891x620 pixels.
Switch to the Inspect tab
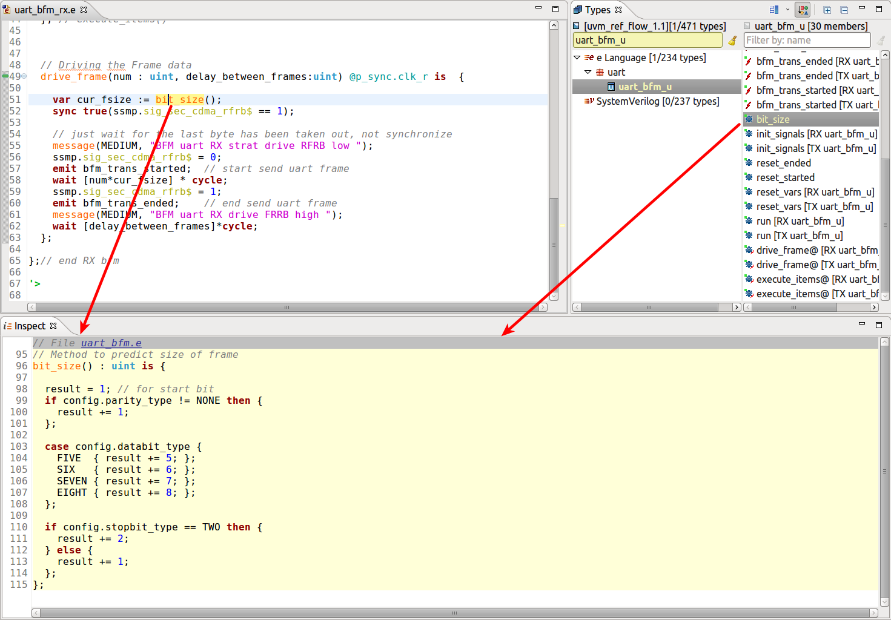tap(30, 326)
